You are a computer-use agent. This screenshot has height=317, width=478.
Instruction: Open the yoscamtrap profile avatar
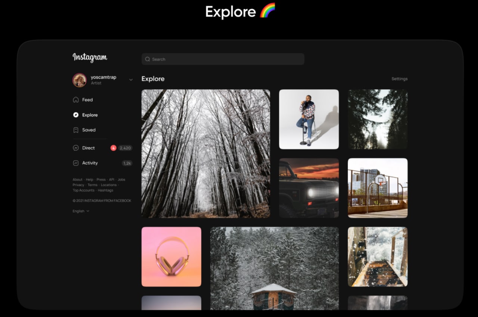tap(80, 80)
